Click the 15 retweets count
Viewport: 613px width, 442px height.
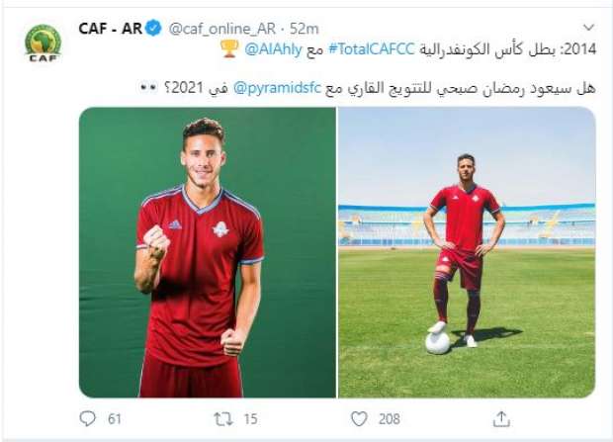coord(250,419)
